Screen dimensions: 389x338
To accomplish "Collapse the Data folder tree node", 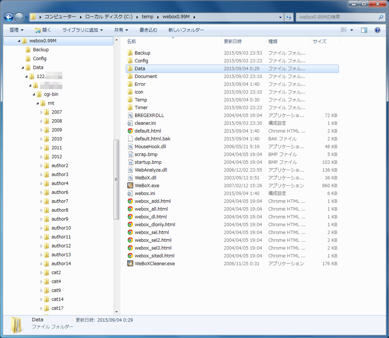I will point(22,68).
